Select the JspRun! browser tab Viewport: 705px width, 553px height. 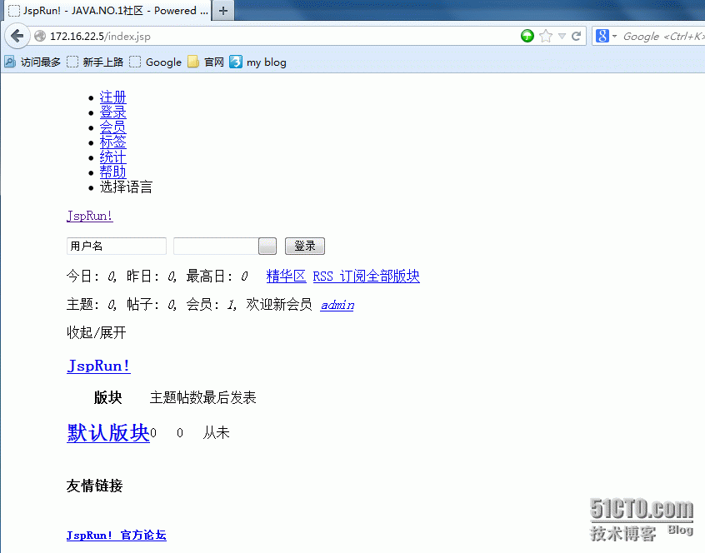point(107,10)
